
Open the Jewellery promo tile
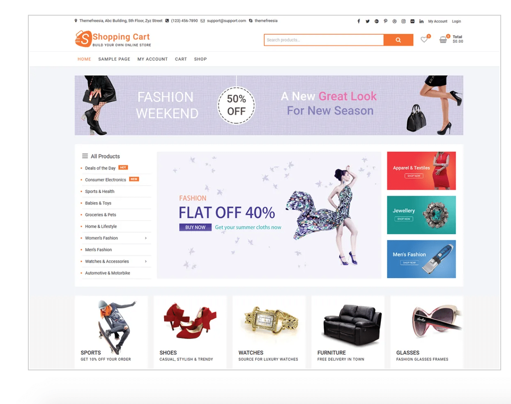pos(421,215)
